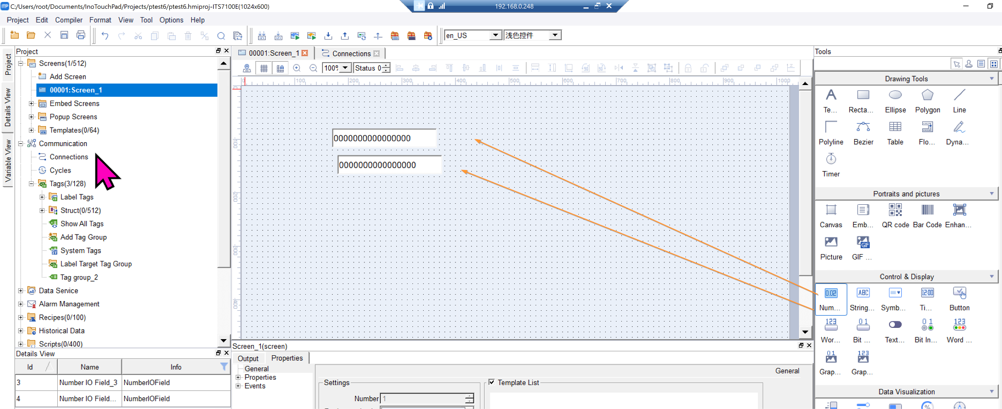Switch to the Connections tab
The height and width of the screenshot is (409, 1002).
click(351, 53)
